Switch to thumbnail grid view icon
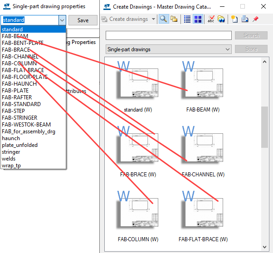 [x=198, y=19]
